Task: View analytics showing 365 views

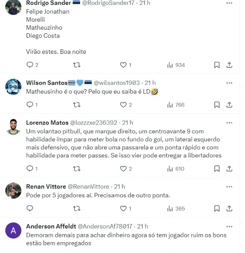Action: pyautogui.click(x=176, y=208)
